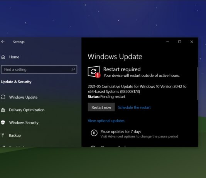Click the Update & Security heading

point(16,82)
